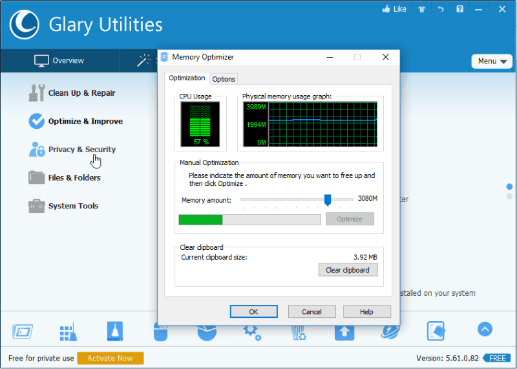Open the gears process manager icon
The height and width of the screenshot is (369, 517).
tap(253, 333)
